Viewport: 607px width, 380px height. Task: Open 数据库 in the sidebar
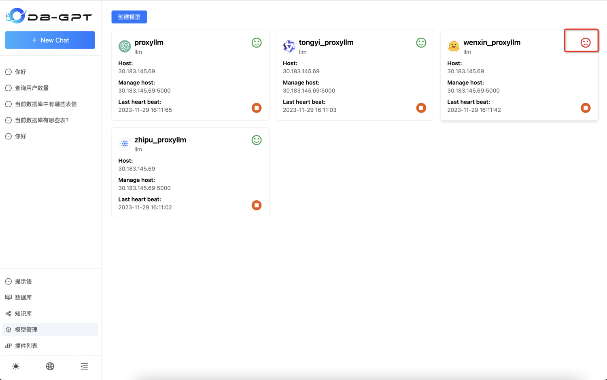[23, 297]
